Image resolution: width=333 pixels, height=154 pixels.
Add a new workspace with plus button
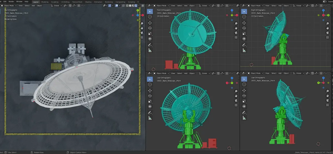coord(138,2)
